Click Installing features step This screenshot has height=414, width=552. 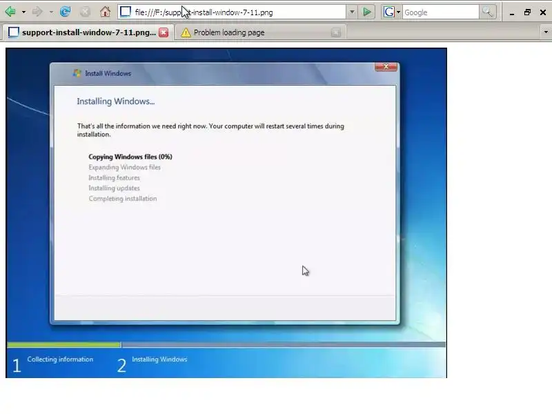tap(114, 178)
